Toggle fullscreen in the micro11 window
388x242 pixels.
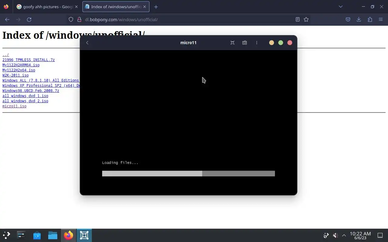click(x=232, y=43)
